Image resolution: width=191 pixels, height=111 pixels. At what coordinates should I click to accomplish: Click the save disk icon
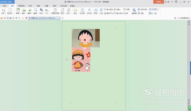tap(5, 18)
